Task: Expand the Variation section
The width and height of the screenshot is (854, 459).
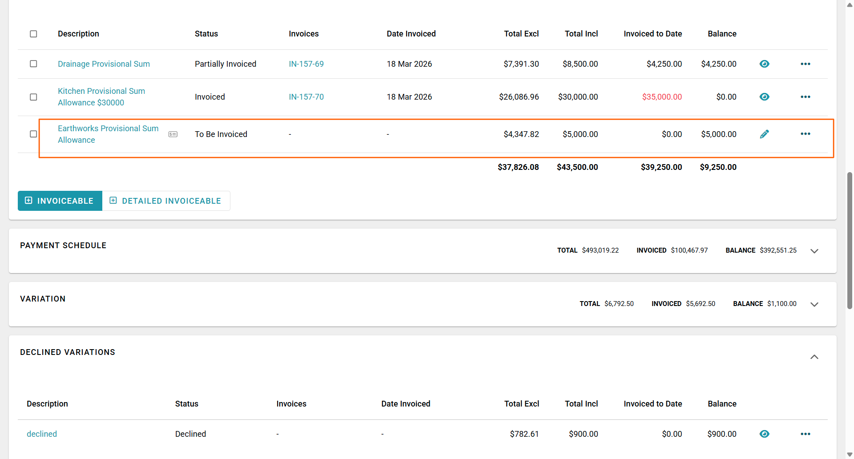Action: click(x=814, y=304)
